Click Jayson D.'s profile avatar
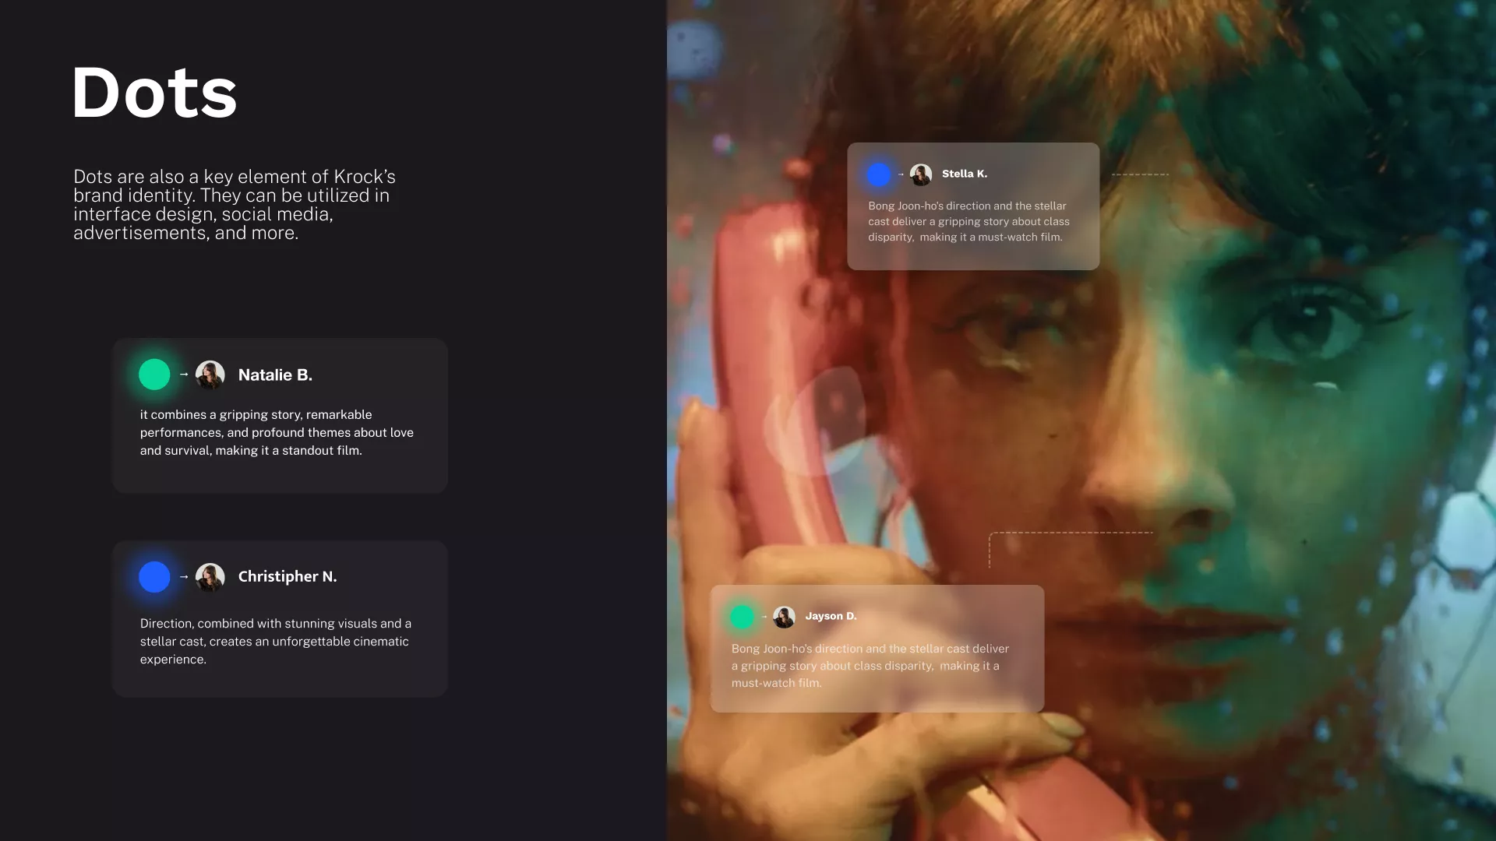 click(x=784, y=617)
